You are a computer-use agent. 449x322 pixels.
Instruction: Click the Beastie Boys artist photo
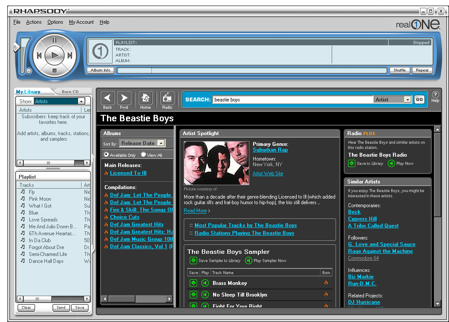pyautogui.click(x=217, y=163)
